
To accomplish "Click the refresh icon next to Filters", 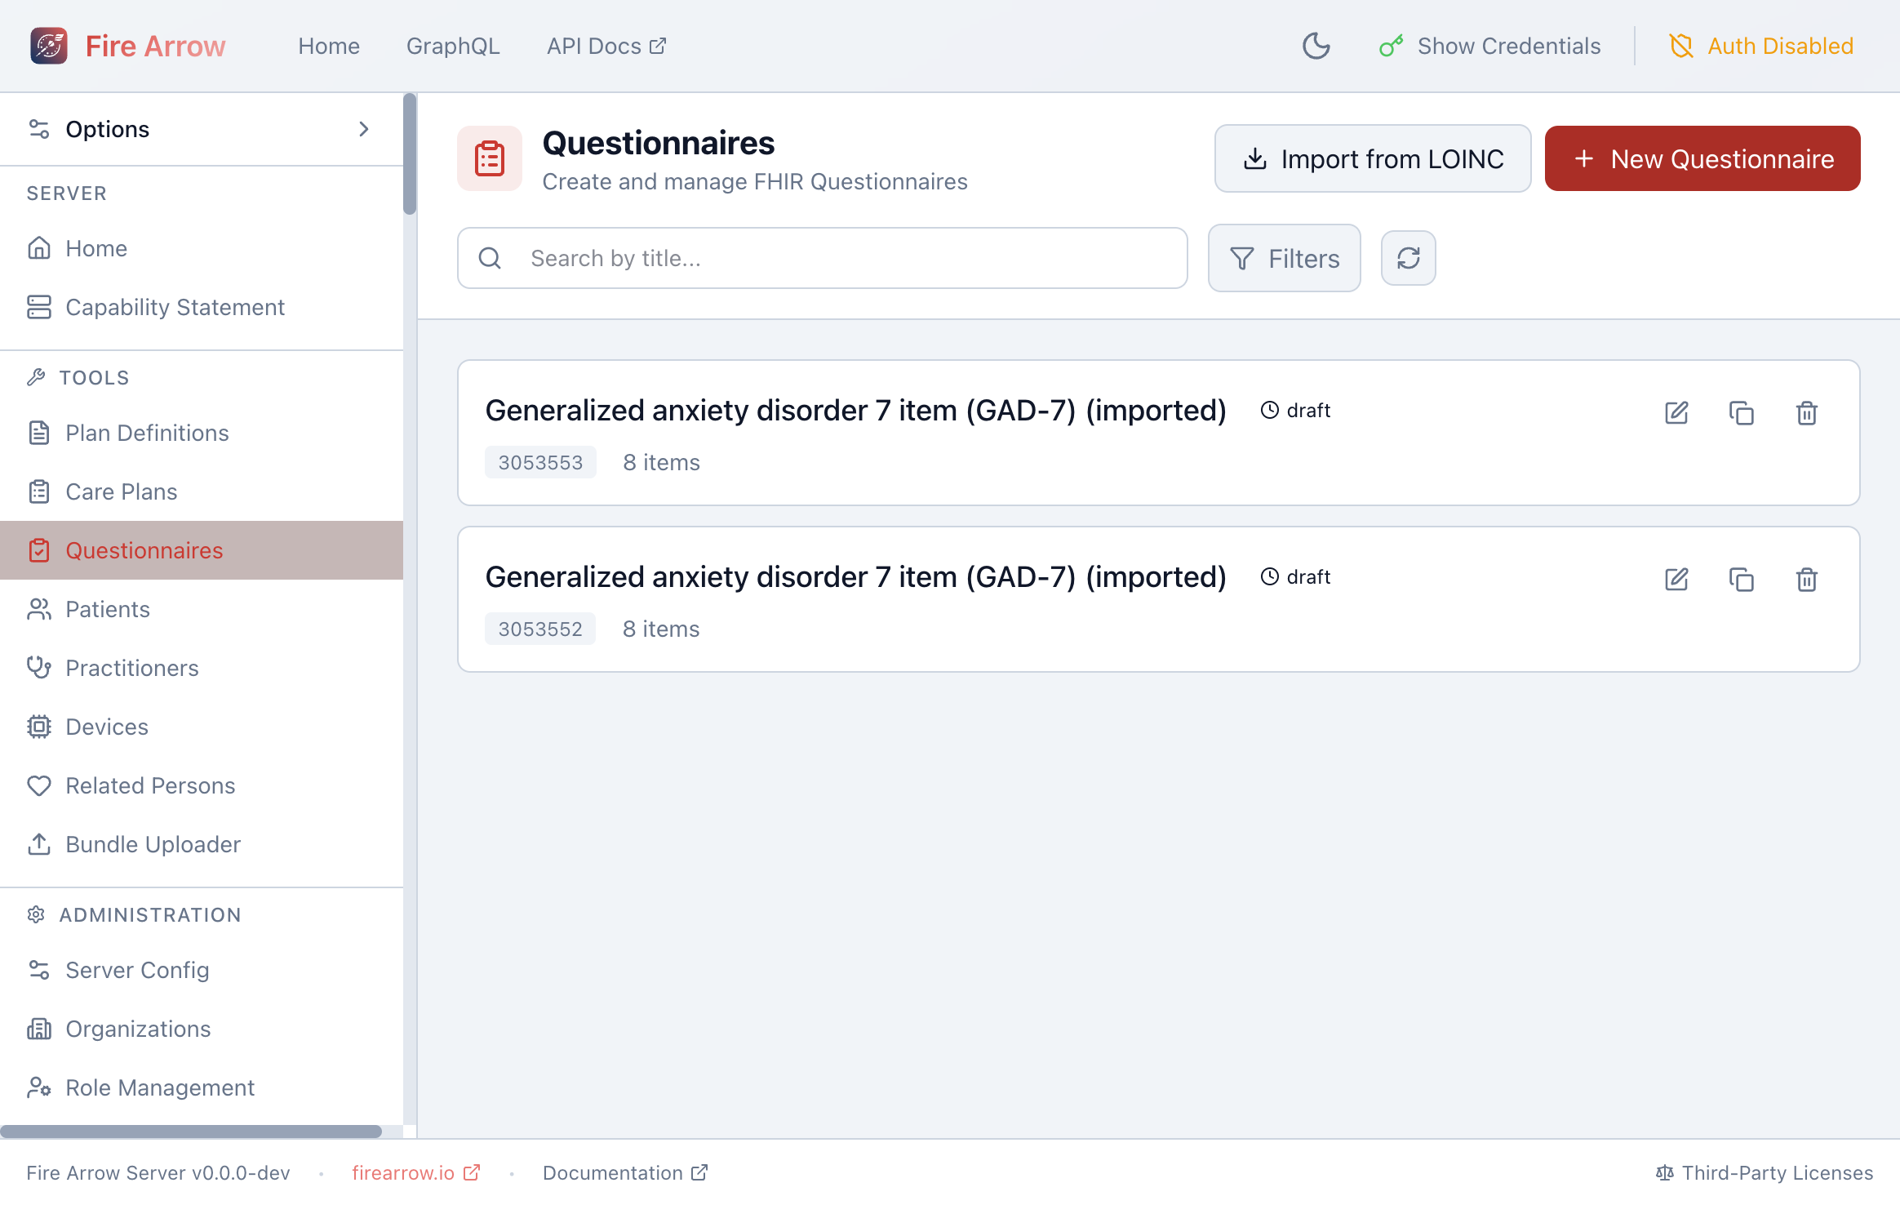I will point(1408,258).
